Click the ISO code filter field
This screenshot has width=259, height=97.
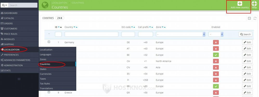pyautogui.click(x=128, y=34)
